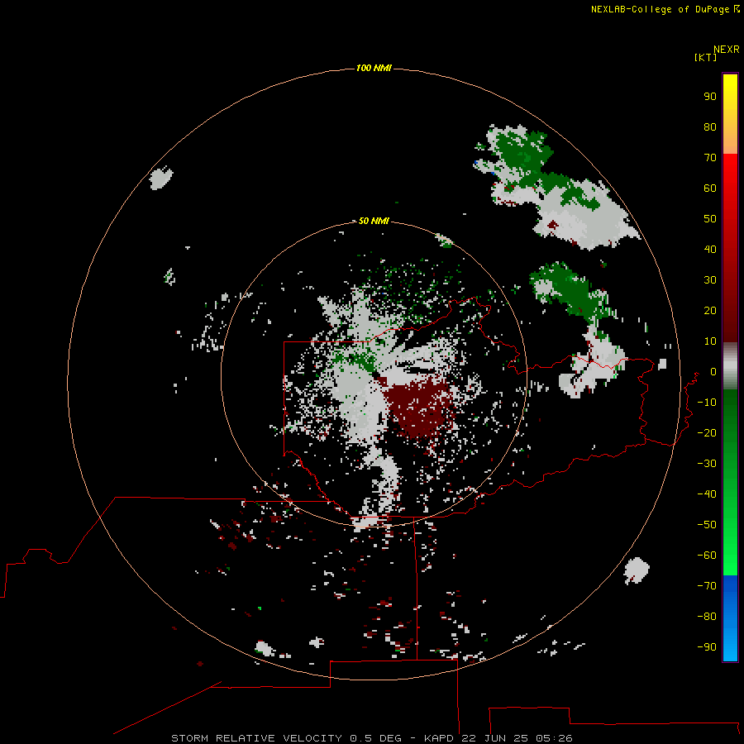Click the -20 value on velocity scale

pos(707,432)
